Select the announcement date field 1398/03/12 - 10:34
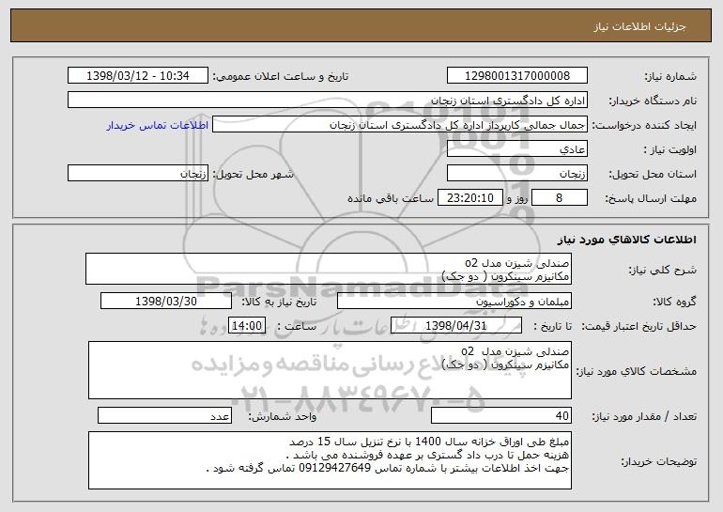 [138, 76]
